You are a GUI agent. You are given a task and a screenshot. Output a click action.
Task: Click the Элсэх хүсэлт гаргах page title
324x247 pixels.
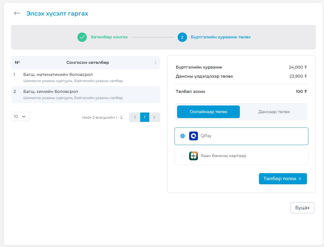click(x=57, y=14)
